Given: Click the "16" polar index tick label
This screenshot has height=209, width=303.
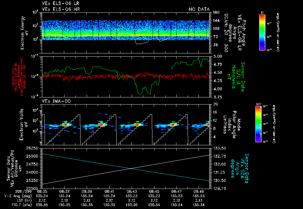Looking at the screenshot, I should [215, 112].
